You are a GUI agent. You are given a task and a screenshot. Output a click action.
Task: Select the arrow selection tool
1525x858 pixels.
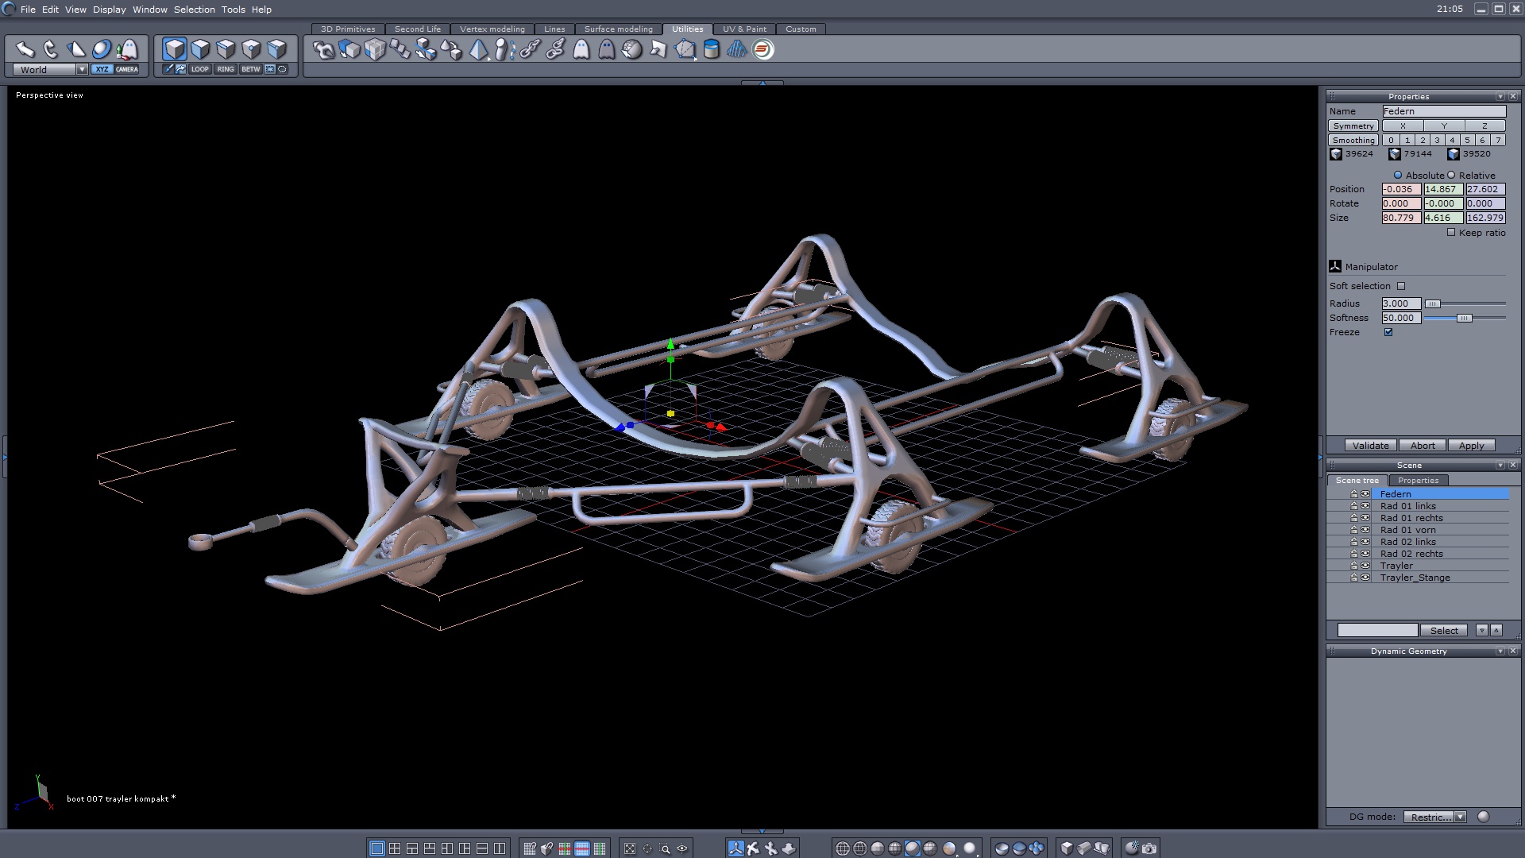[x=25, y=49]
